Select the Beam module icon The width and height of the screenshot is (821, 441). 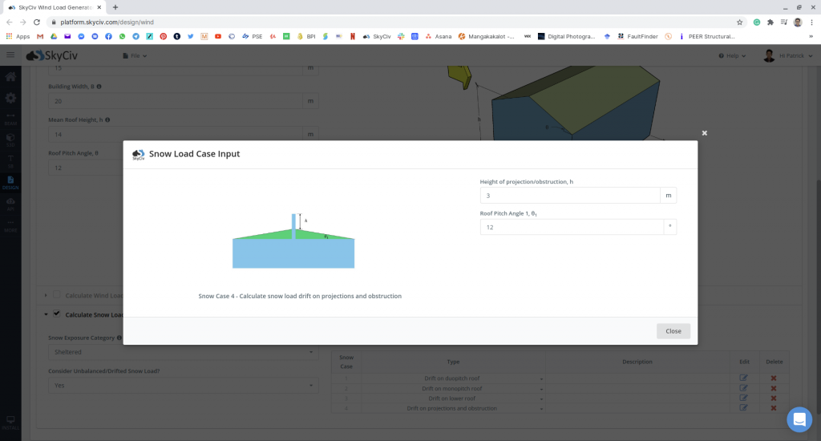[x=10, y=118]
